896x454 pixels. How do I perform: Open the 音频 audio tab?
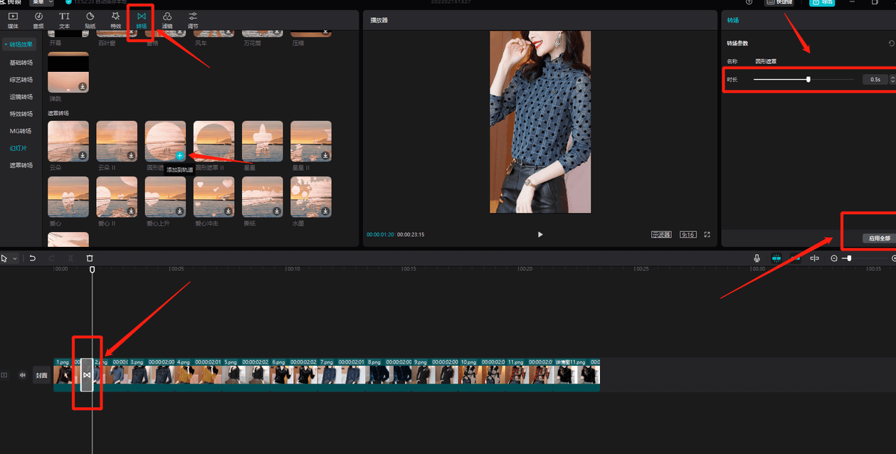[38, 20]
